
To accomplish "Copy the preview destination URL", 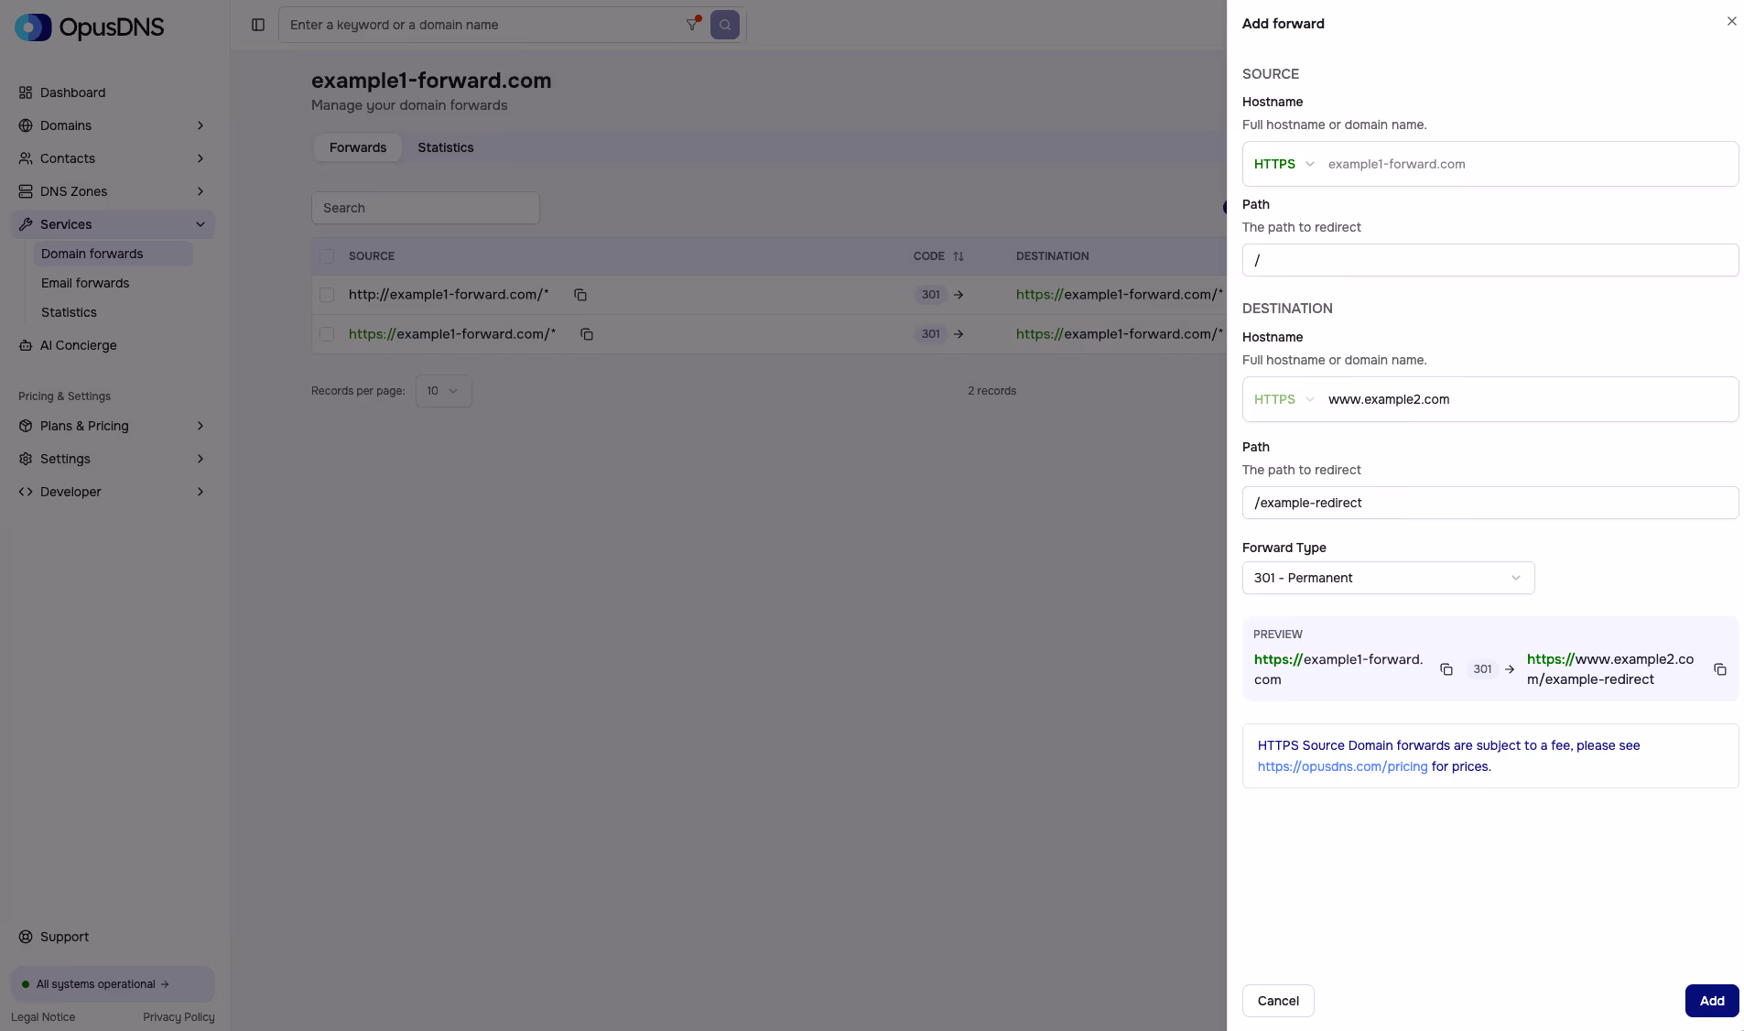I will [1720, 670].
